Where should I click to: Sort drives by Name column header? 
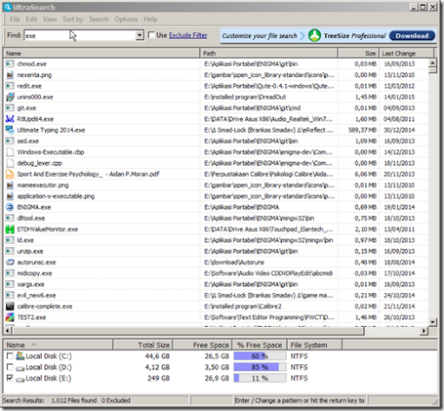coord(58,345)
